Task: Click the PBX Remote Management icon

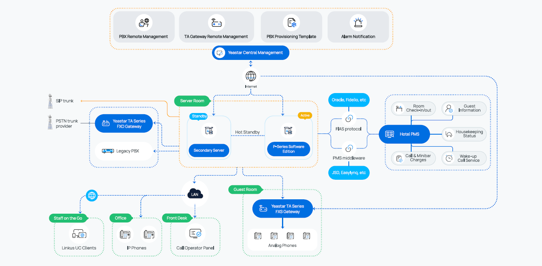Action: (144, 22)
